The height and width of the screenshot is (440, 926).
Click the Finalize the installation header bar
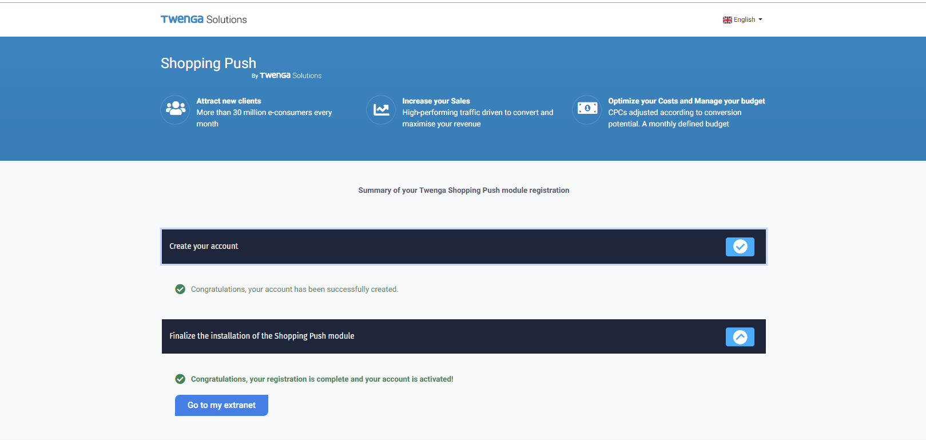coord(464,336)
